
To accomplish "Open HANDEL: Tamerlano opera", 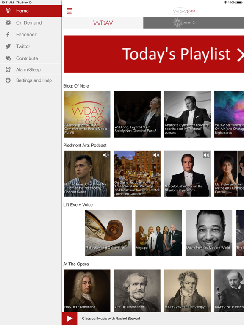I will 87,291.
